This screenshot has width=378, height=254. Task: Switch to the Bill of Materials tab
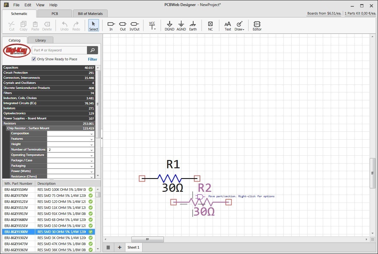[90, 14]
